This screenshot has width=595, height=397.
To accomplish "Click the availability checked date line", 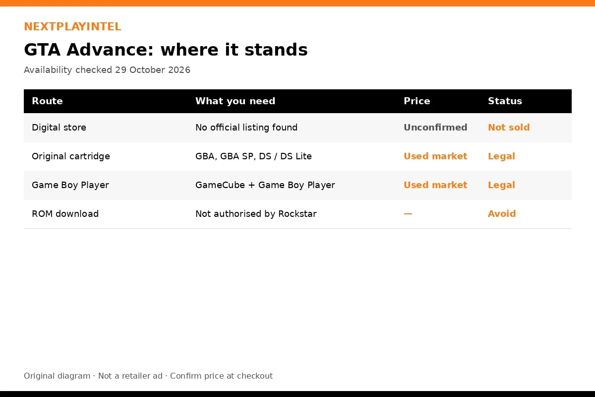I will (107, 70).
